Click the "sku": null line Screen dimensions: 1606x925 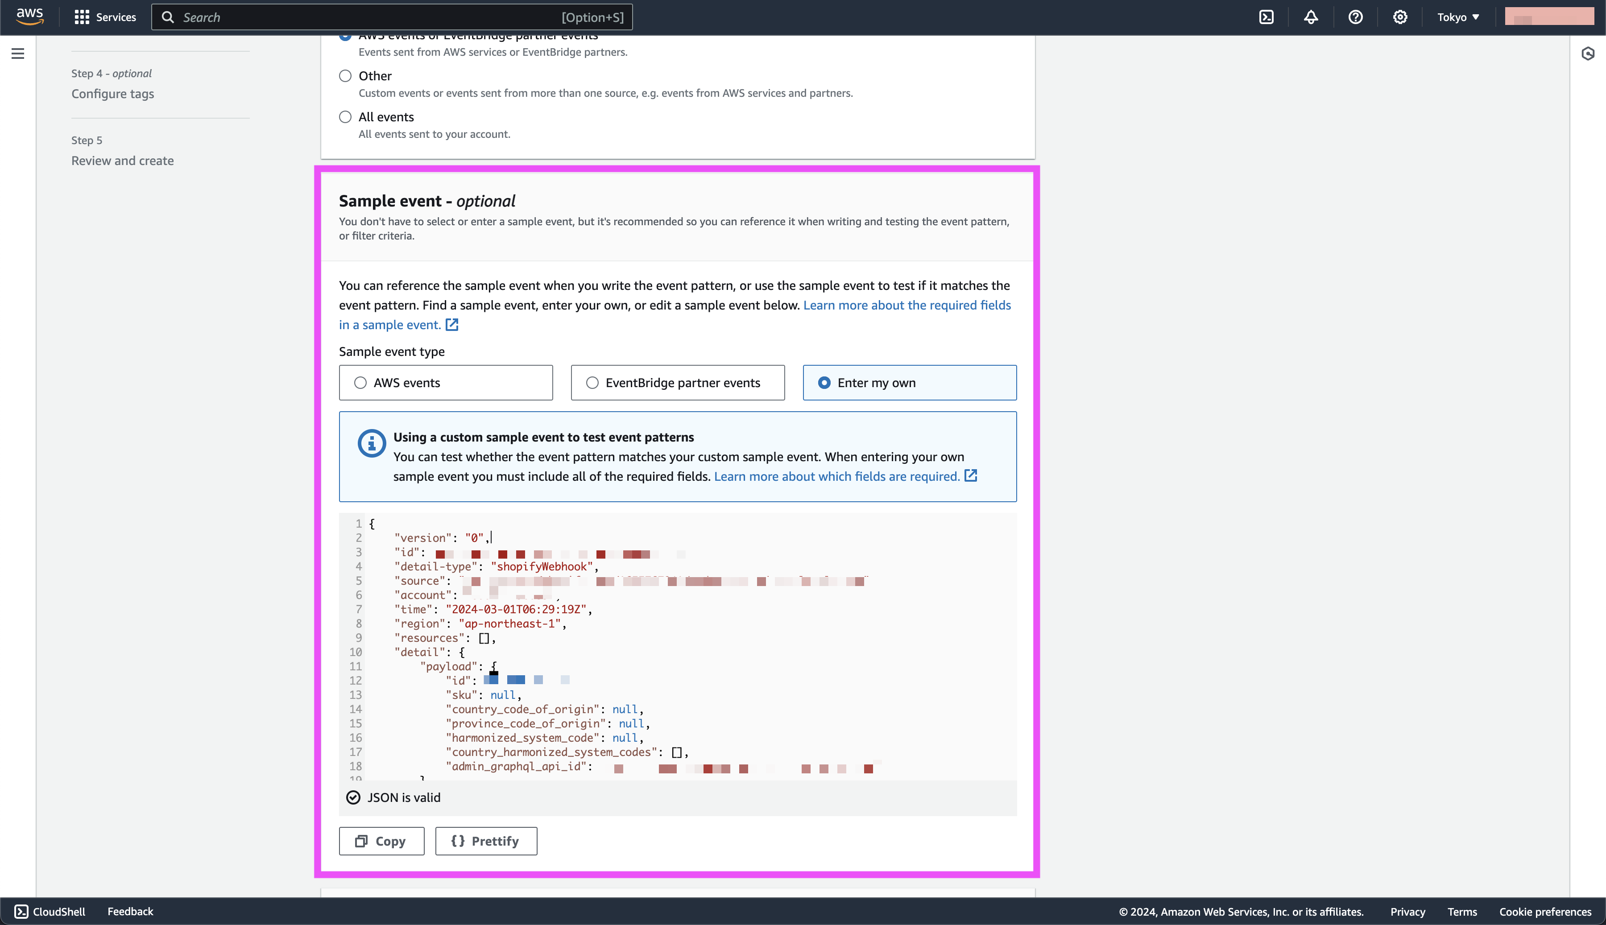pyautogui.click(x=484, y=695)
